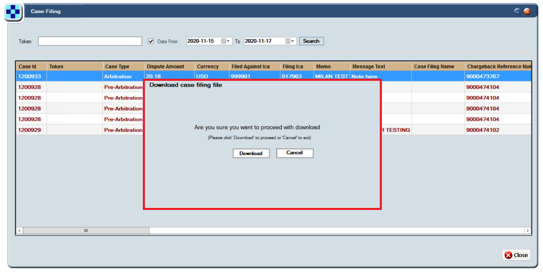This screenshot has width=543, height=272.
Task: Toggle the Date From checkbox
Action: point(151,41)
